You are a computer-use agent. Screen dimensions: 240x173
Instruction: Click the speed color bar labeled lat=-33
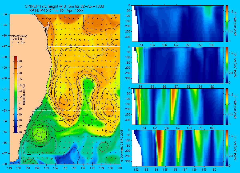point(227,148)
